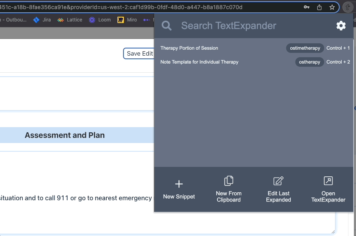
Task: Open the Jira bookmark
Action: 42,20
